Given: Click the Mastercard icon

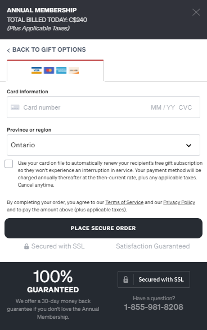Looking at the screenshot, I should (49, 70).
